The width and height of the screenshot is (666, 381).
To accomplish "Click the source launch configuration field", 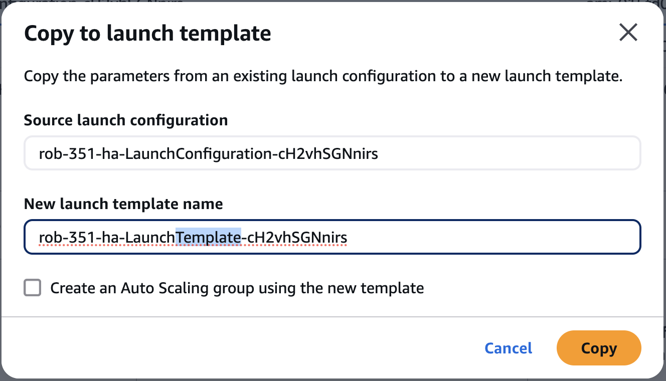I will point(332,153).
